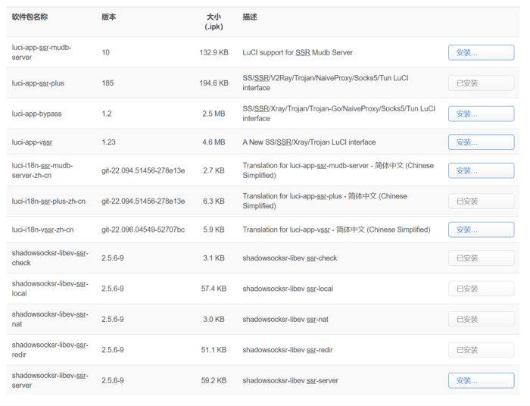This screenshot has height=406, width=530.
Task: Select the luci-app-bypass package name
Action: click(x=37, y=114)
